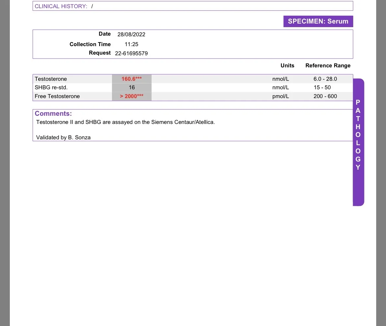386x326 pixels.
Task: Click request number 22-61695579
Action: 131,53
